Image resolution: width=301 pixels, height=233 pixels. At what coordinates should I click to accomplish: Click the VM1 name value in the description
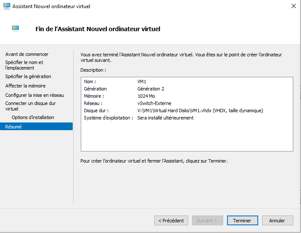tap(142, 82)
